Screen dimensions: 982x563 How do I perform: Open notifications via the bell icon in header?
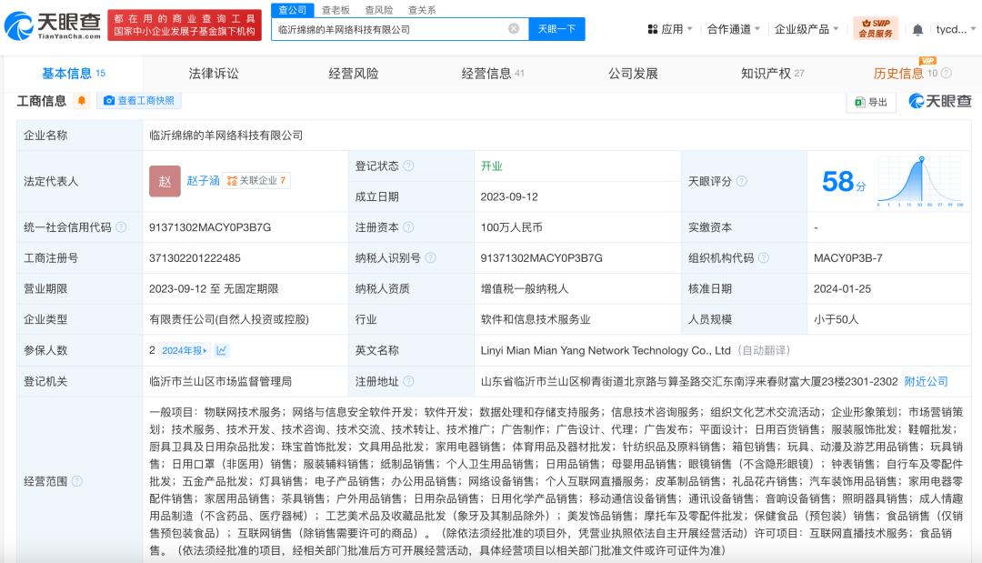pyautogui.click(x=917, y=29)
